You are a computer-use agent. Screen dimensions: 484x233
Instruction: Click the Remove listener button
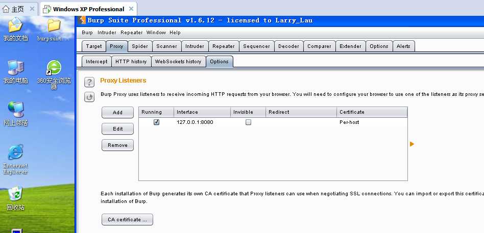(x=117, y=145)
